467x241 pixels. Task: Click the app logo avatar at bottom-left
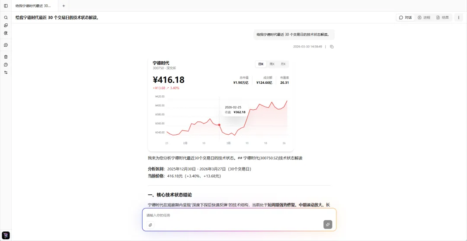point(6,235)
